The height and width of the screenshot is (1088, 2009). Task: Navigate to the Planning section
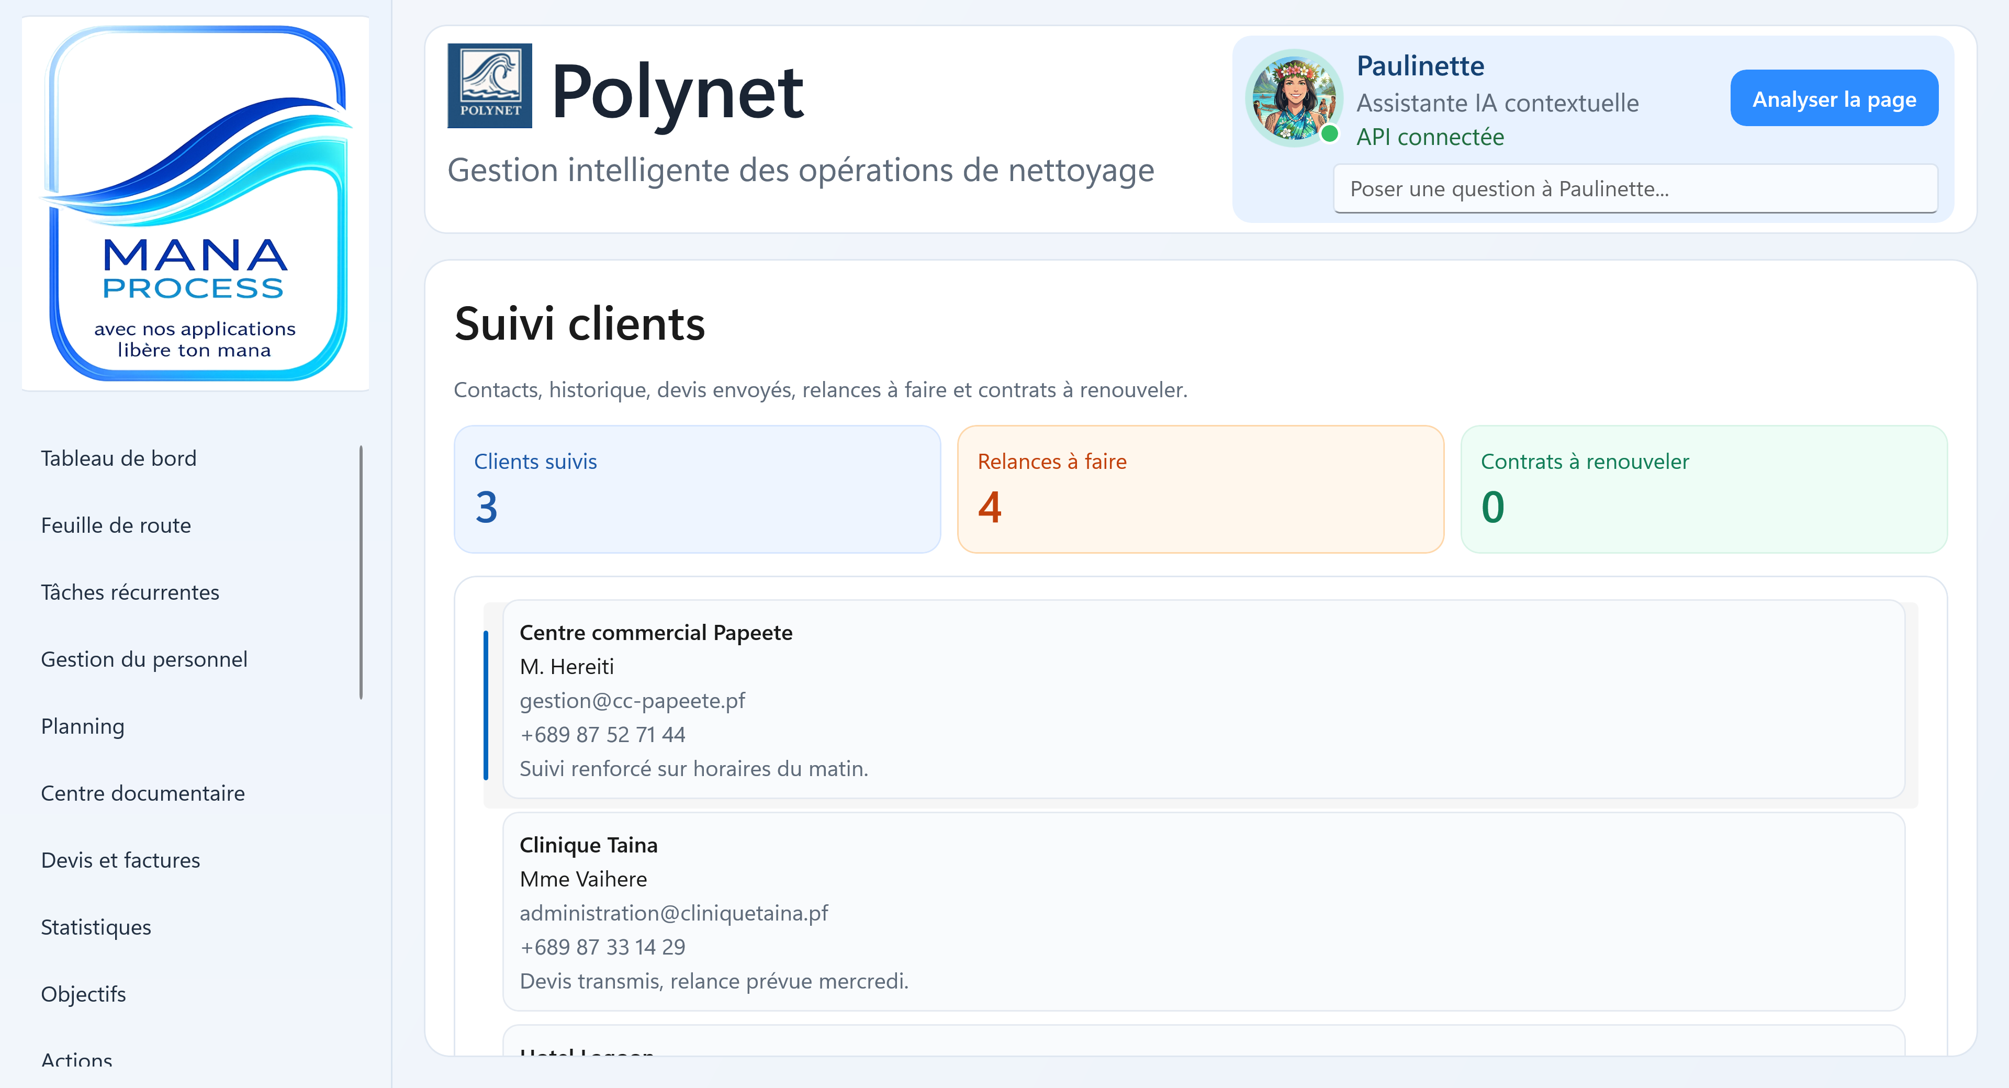[x=83, y=727]
